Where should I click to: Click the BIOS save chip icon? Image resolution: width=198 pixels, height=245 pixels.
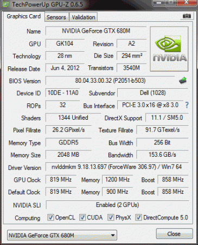[183, 81]
